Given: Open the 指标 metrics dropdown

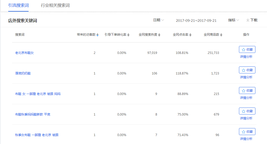Looking at the screenshot, I should pos(234,20).
